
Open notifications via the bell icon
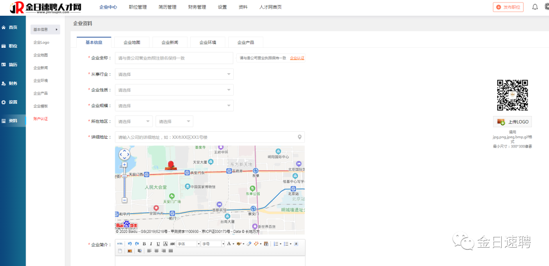point(535,7)
